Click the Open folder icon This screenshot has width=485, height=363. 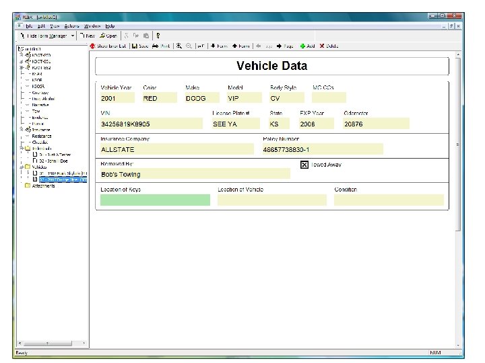[102, 36]
